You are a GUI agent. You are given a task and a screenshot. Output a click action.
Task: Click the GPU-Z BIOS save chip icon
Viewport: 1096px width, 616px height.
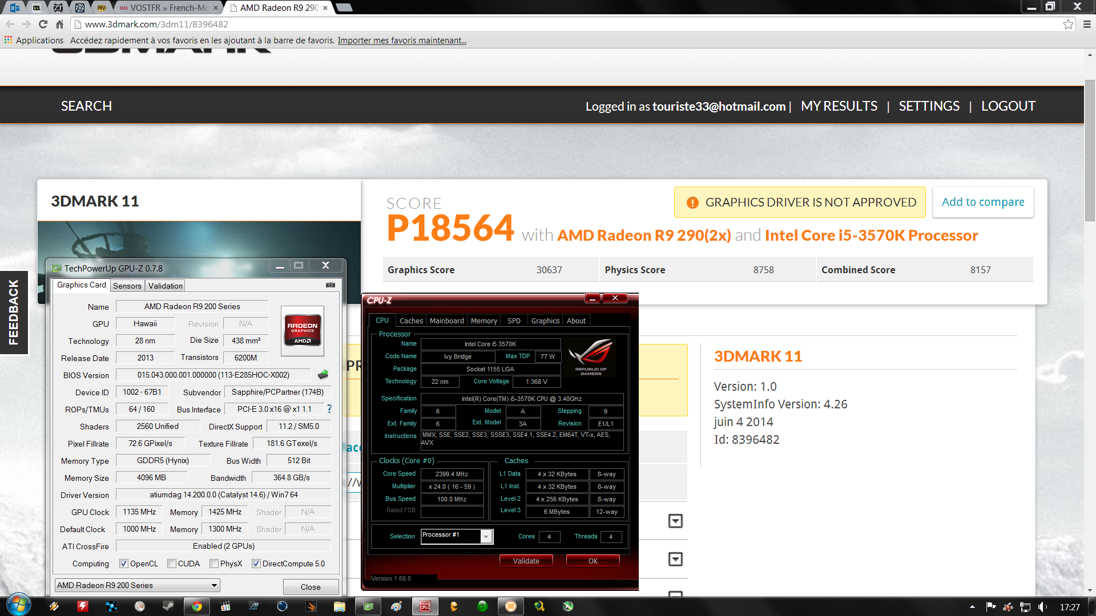[323, 375]
